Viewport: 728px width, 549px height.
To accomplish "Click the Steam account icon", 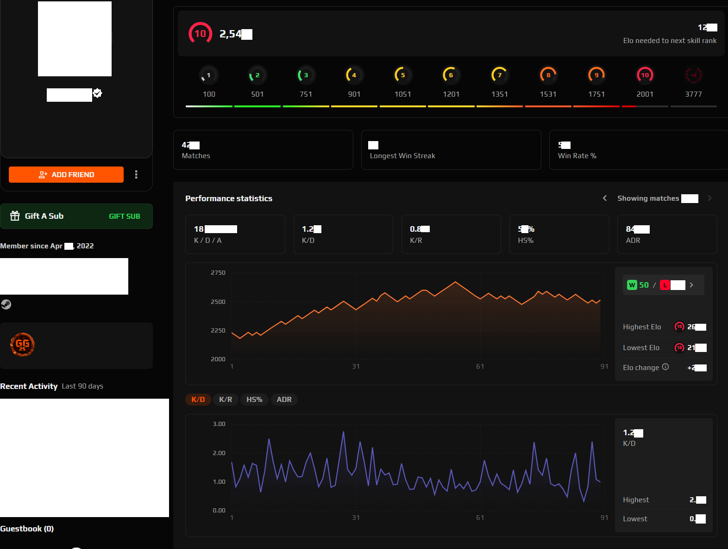I will (x=6, y=304).
